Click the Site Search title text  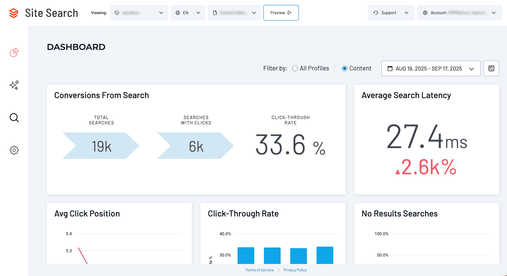[52, 13]
